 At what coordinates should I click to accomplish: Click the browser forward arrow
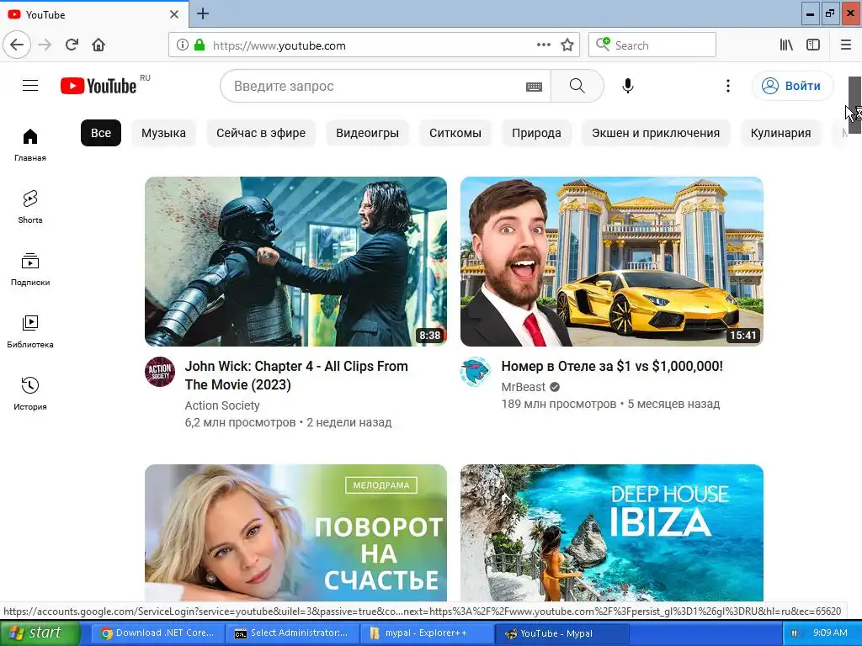point(45,45)
